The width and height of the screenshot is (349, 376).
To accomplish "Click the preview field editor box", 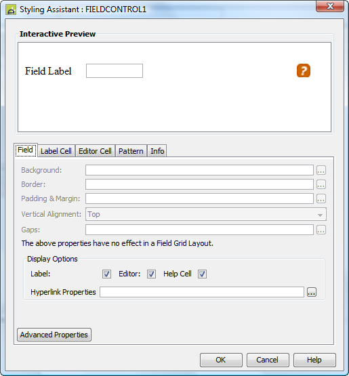I will [115, 70].
